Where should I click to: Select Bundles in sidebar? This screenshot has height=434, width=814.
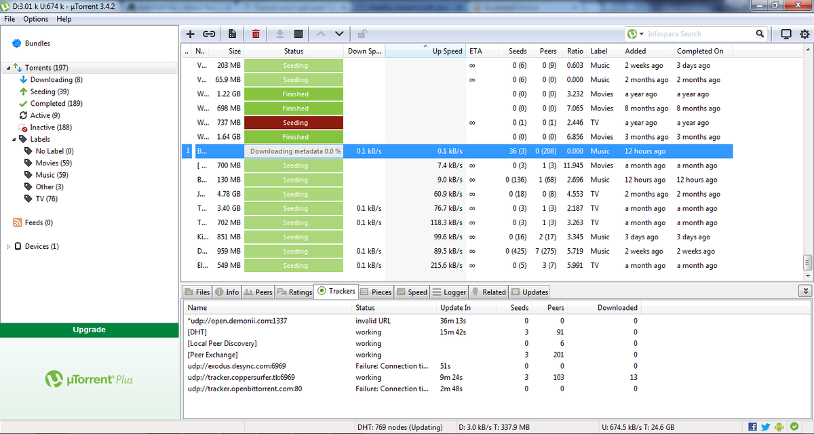37,43
